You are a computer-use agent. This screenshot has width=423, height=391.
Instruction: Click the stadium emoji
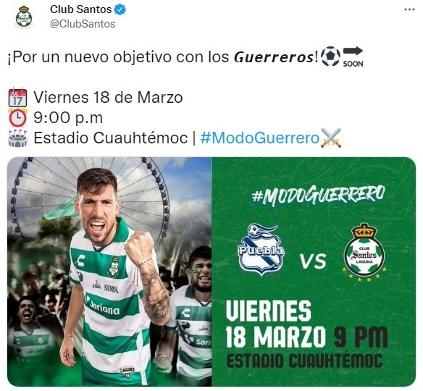point(18,138)
